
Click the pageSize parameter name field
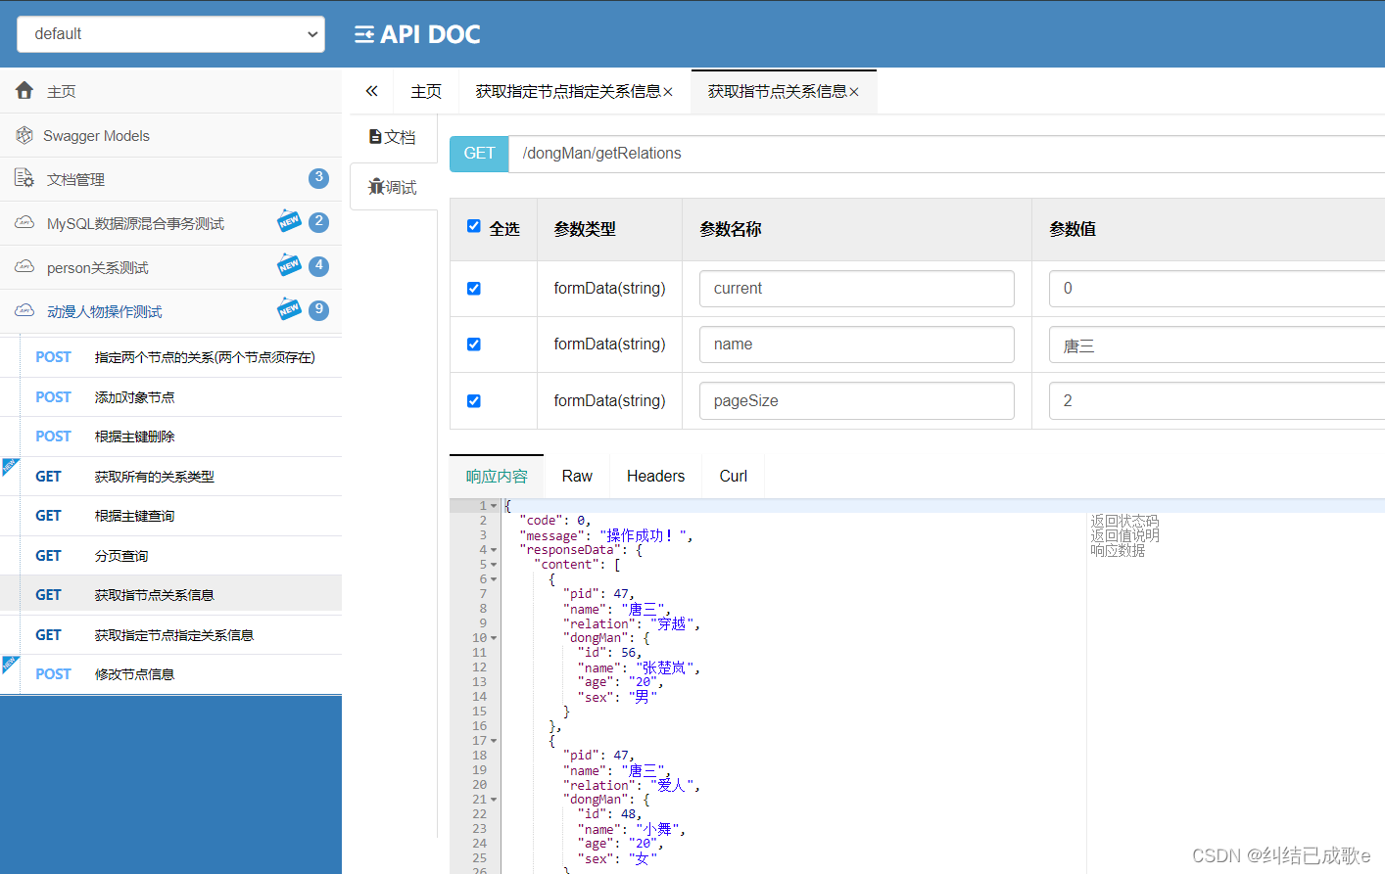click(x=856, y=401)
